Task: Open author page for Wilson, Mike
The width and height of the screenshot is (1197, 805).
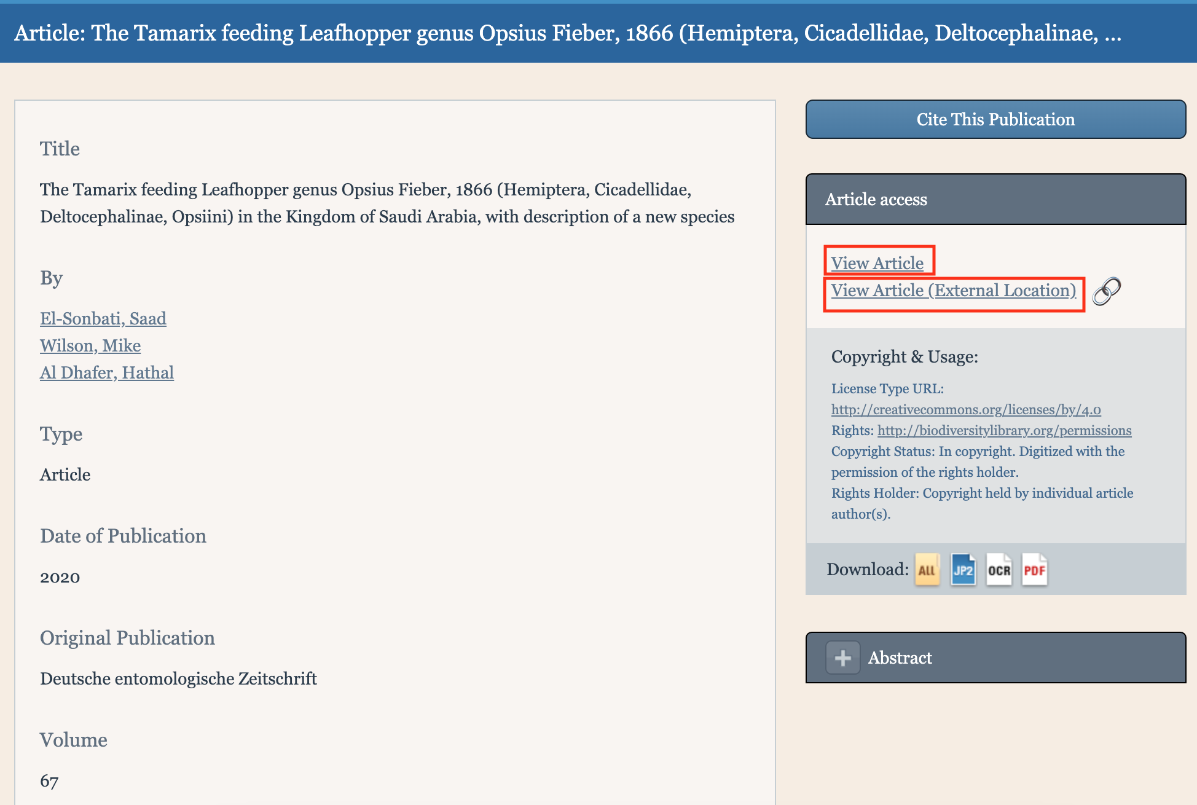Action: coord(90,345)
